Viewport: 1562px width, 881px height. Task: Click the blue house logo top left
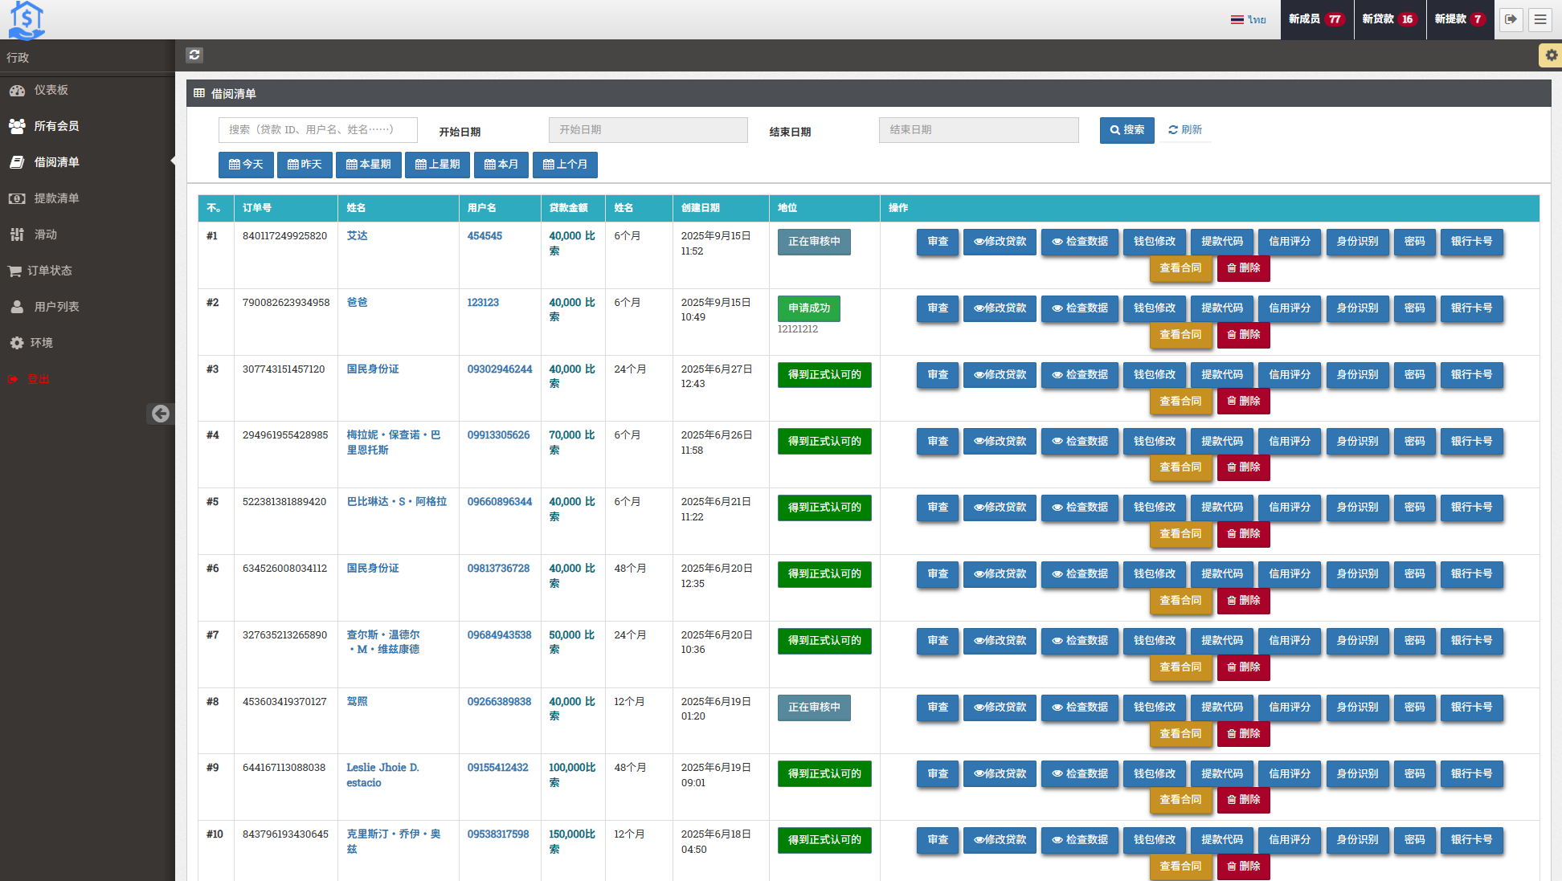[x=27, y=19]
